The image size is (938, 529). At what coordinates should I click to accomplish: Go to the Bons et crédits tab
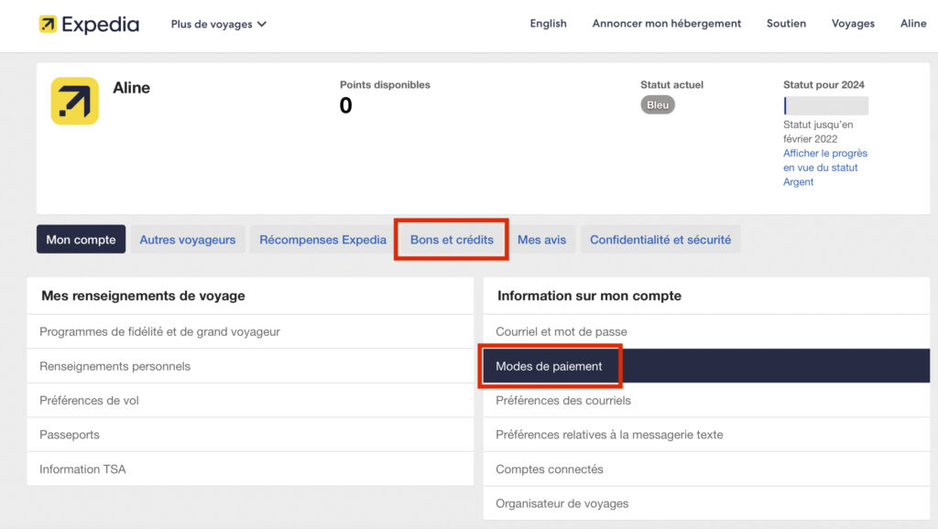pos(452,240)
